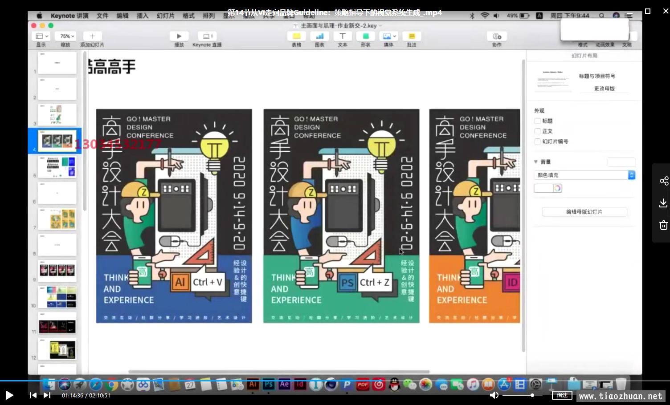The height and width of the screenshot is (405, 670).
Task: Add a text box using 文本 icon
Action: [343, 36]
